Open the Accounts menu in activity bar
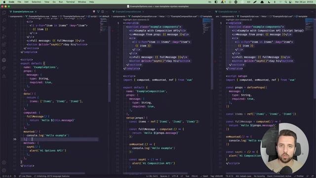316x178 pixels. 4,163
